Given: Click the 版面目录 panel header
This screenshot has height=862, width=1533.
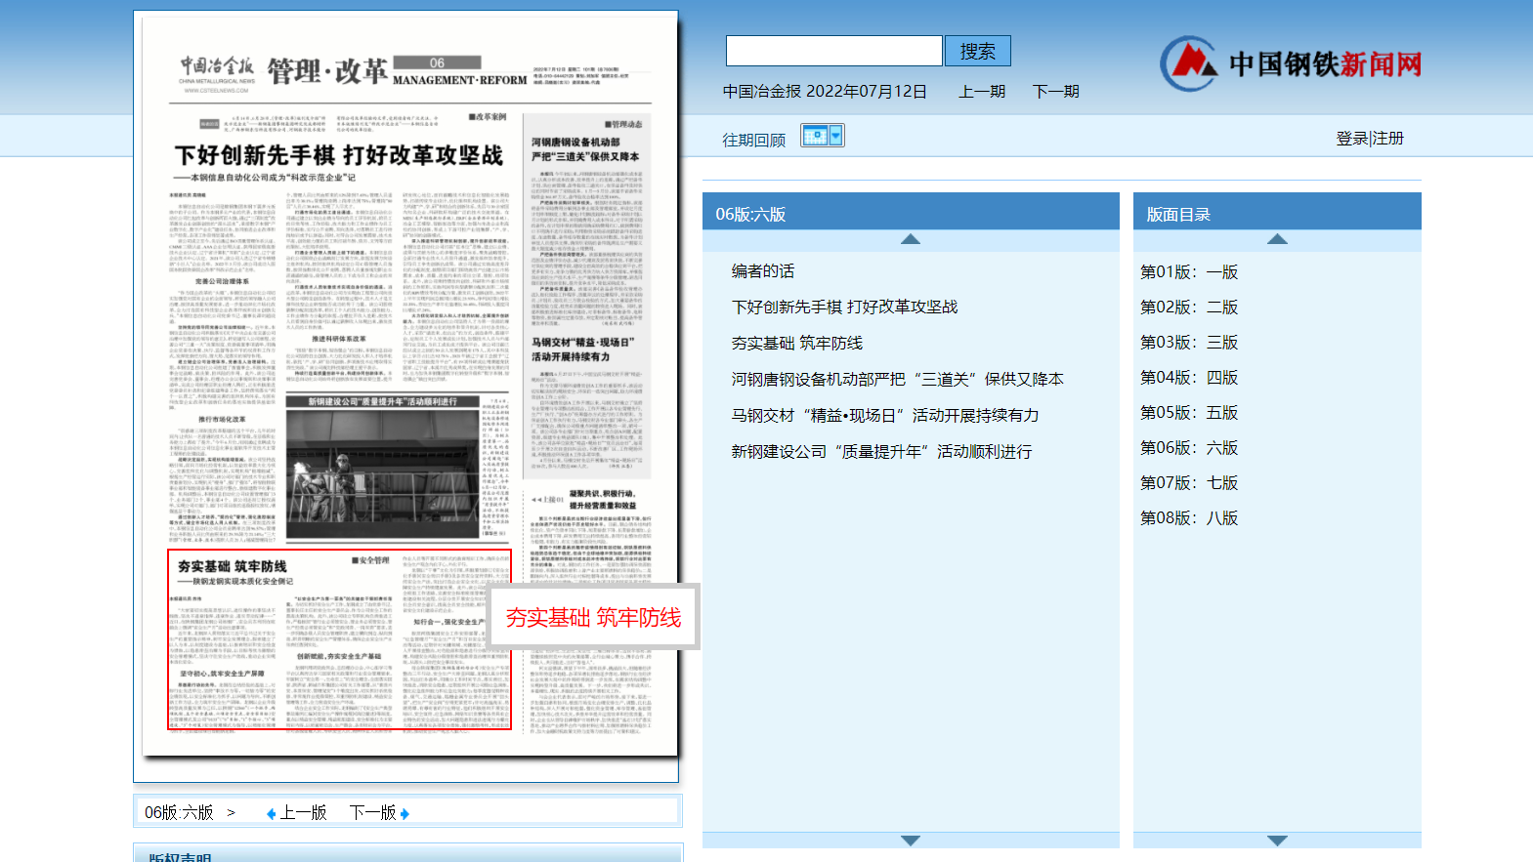Looking at the screenshot, I should click(1277, 214).
